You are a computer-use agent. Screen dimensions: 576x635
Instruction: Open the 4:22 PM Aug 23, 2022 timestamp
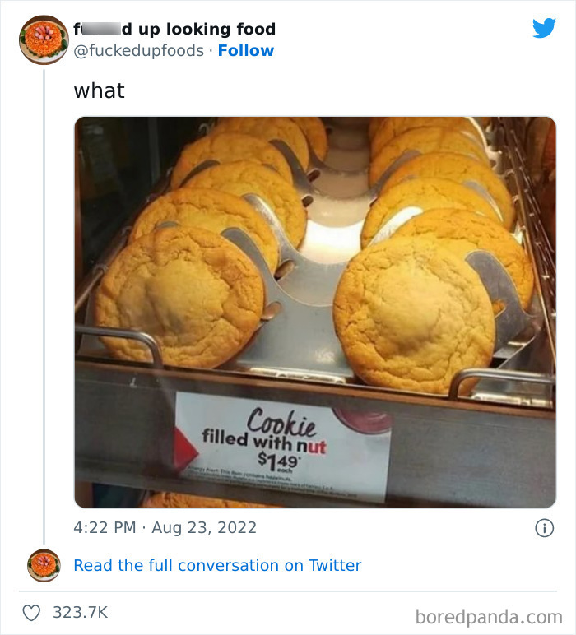(x=165, y=528)
